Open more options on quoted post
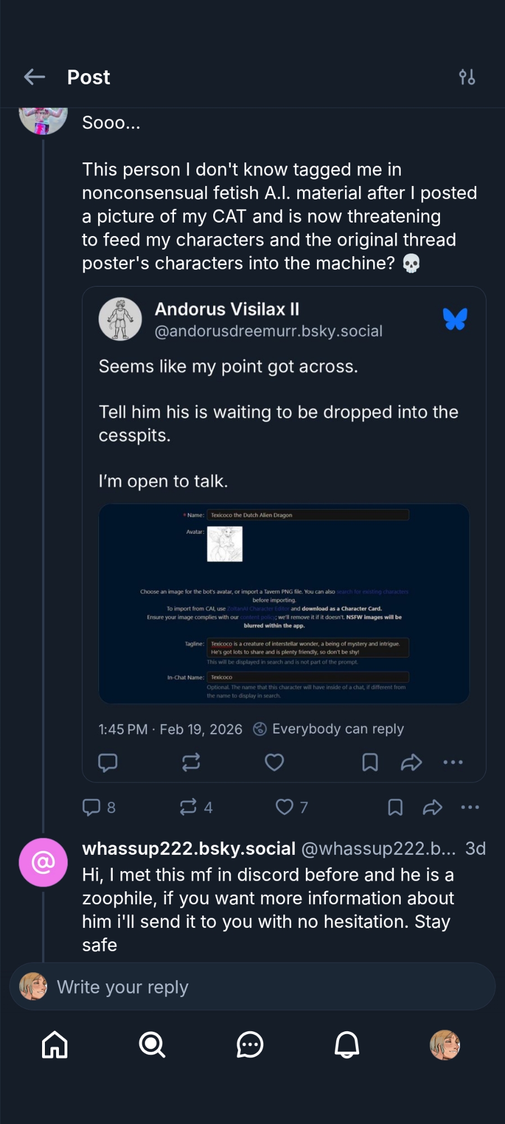 coord(453,762)
